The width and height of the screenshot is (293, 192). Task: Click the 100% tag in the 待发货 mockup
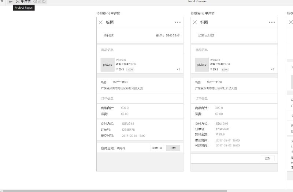(x=225, y=69)
